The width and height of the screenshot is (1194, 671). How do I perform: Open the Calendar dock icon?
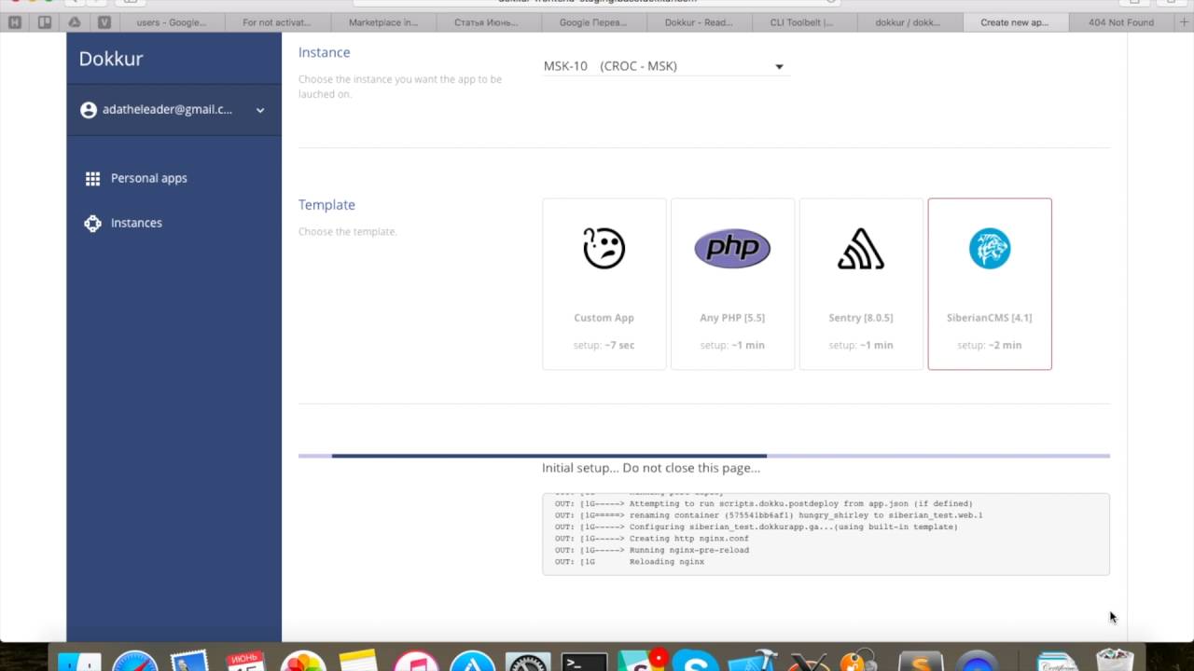[x=247, y=660]
